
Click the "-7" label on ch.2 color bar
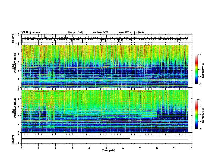coord(200,129)
